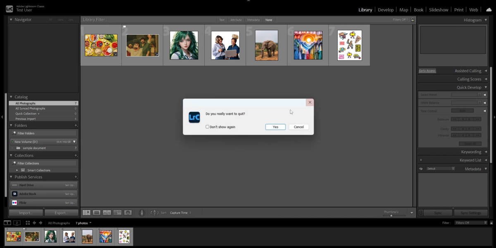Click the Hard Drive service icon
The image size is (496, 248).
coord(14,185)
